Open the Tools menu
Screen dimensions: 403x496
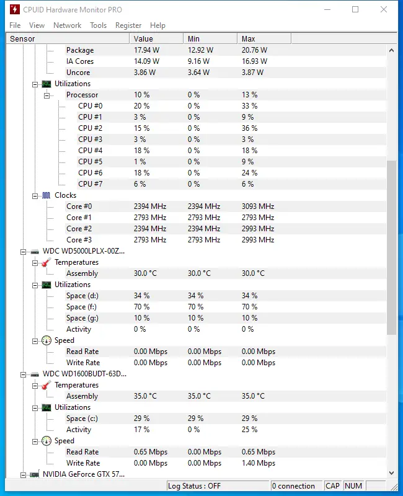click(97, 25)
